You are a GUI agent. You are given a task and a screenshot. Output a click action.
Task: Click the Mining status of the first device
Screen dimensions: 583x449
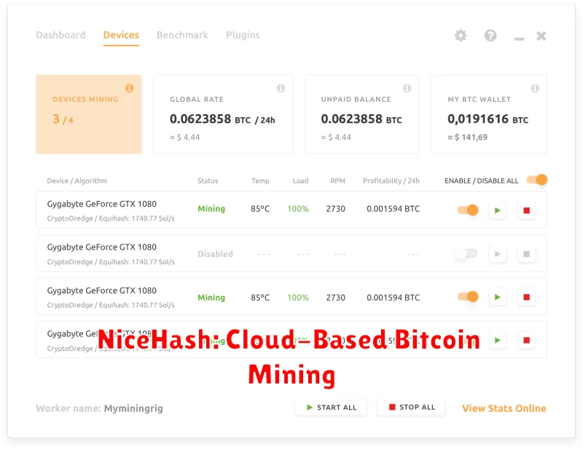[211, 209]
